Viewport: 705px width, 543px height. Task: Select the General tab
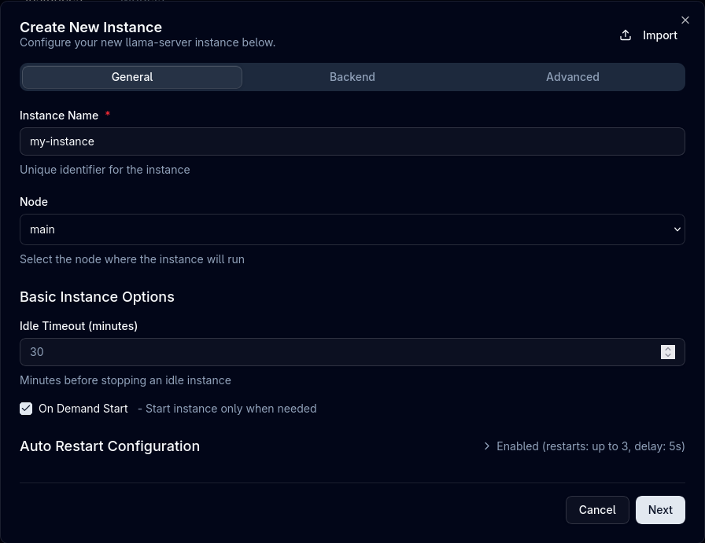pyautogui.click(x=131, y=77)
